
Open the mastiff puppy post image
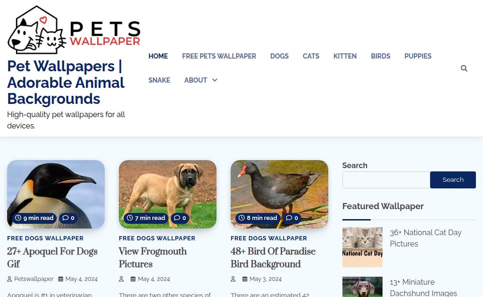point(167,194)
